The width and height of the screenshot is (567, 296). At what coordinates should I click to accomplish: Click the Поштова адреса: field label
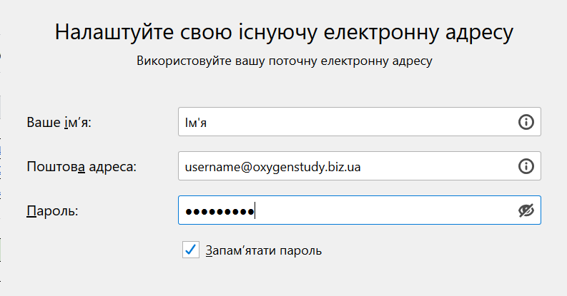81,167
